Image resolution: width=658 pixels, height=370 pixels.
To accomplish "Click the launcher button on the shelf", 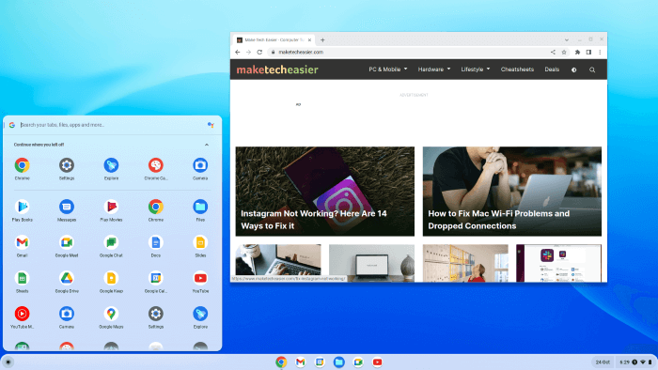I will click(x=8, y=362).
